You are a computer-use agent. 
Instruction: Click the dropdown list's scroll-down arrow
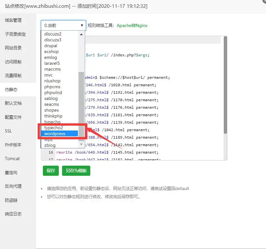[x=81, y=144]
